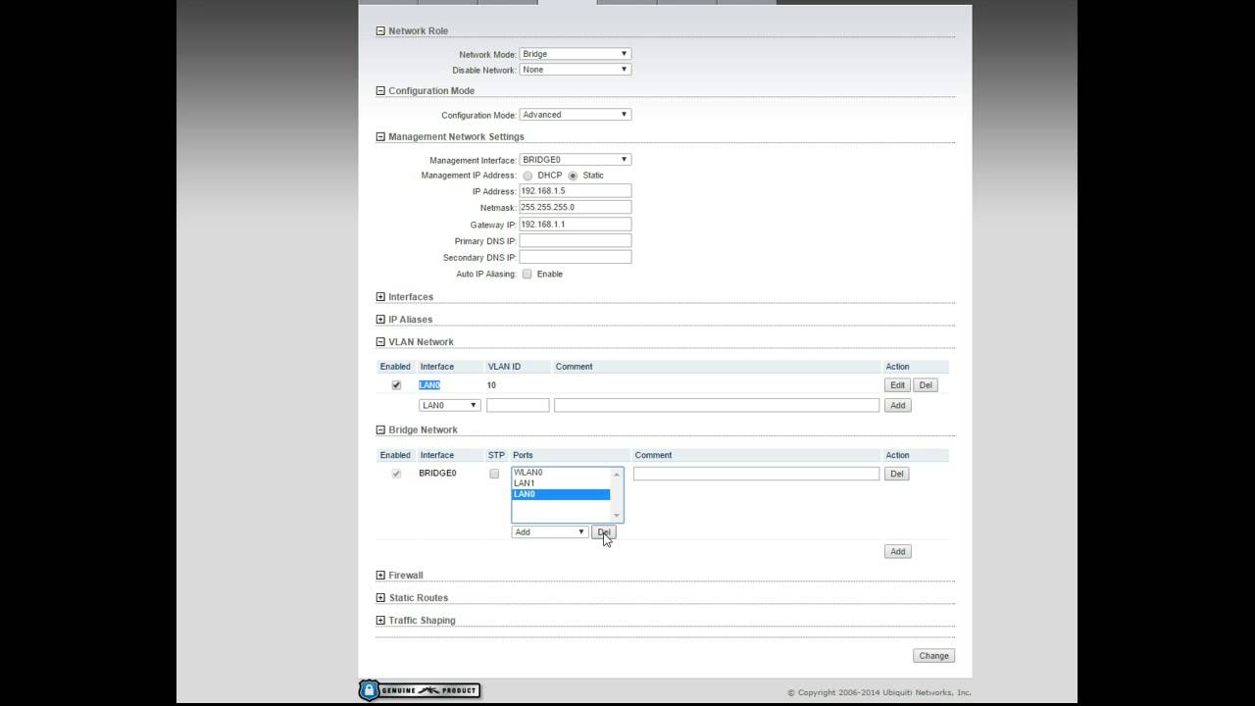This screenshot has width=1255, height=706.
Task: Click the Netmask input field
Action: coord(576,208)
